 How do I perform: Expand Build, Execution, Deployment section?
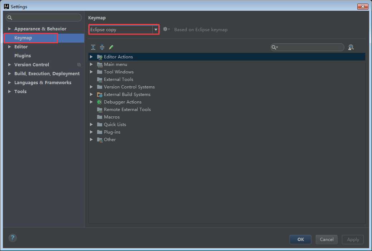tap(9, 73)
